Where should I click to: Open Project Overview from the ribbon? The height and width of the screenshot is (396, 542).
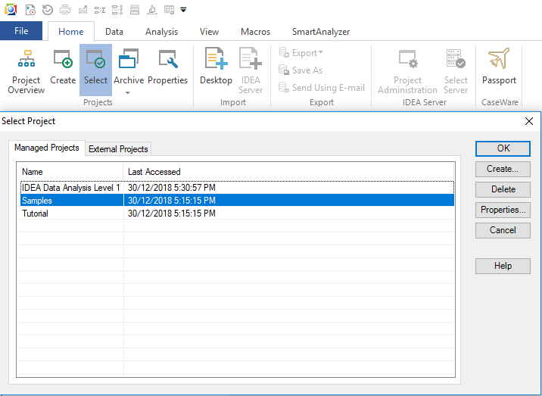pos(26,70)
